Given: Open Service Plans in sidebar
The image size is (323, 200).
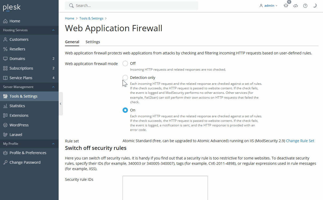Looking at the screenshot, I should pos(29,78).
